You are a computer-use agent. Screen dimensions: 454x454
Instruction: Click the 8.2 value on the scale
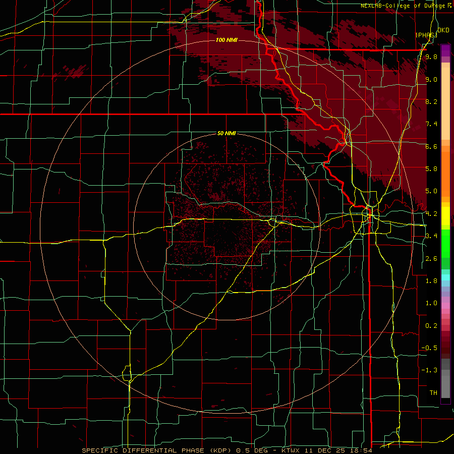[431, 101]
